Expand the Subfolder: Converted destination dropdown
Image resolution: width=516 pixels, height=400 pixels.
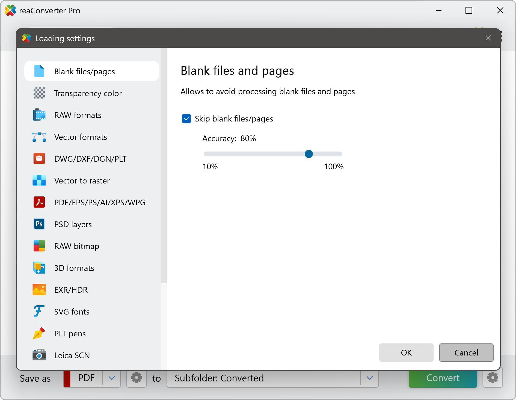pos(370,378)
